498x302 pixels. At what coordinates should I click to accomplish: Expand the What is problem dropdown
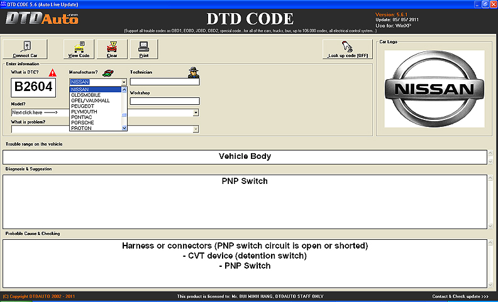coord(196,129)
